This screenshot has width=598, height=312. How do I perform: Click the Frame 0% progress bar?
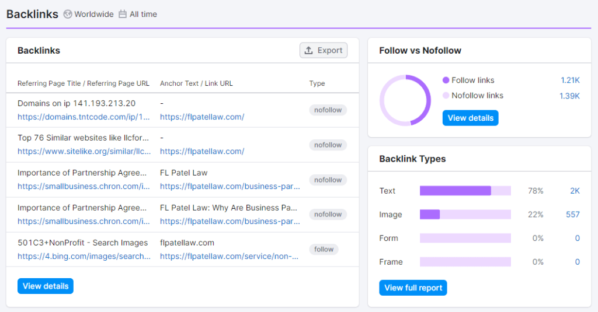tap(465, 262)
